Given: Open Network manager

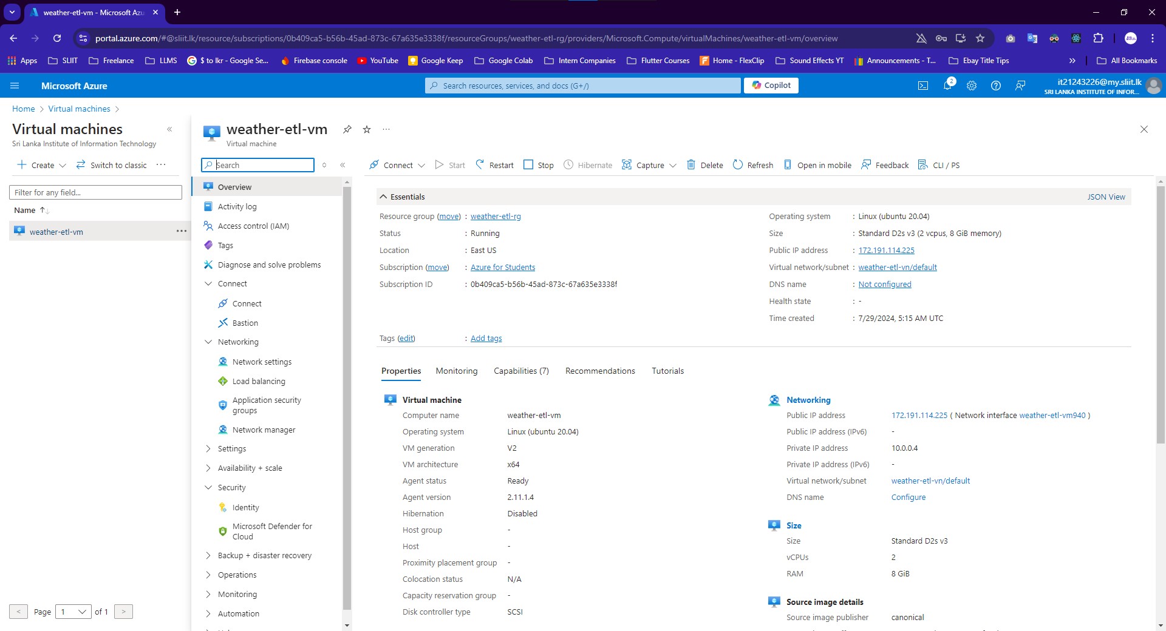Looking at the screenshot, I should click(264, 430).
